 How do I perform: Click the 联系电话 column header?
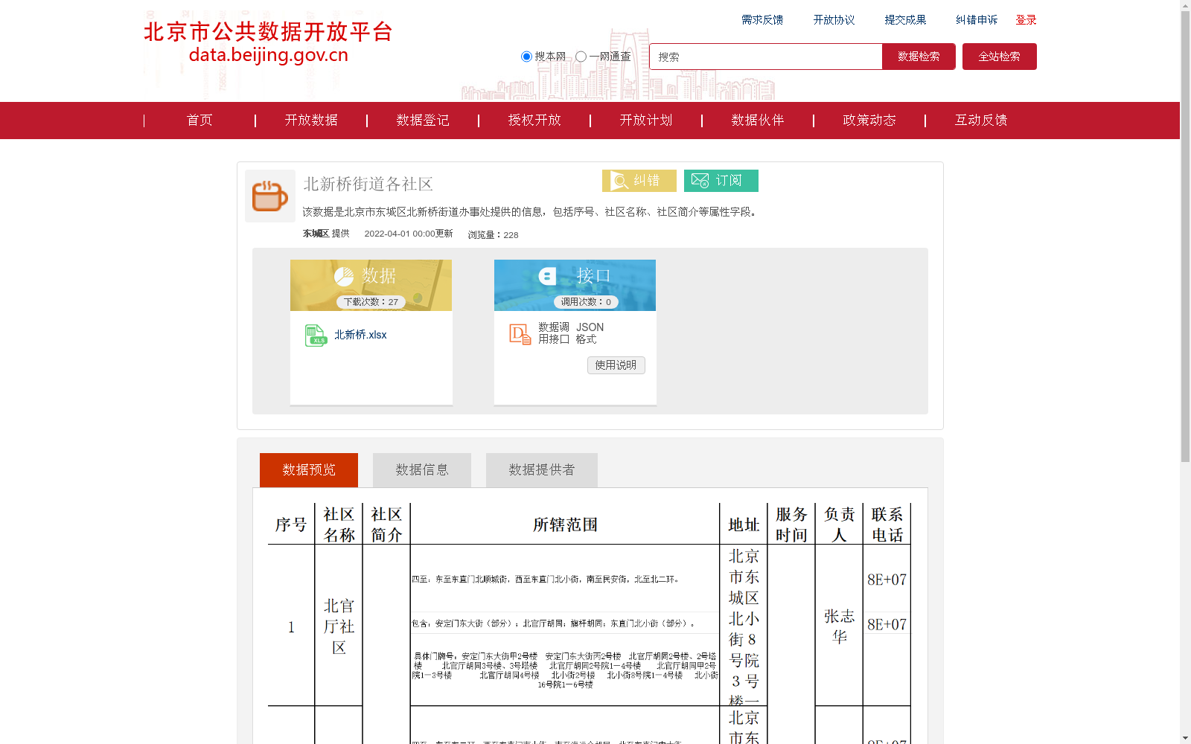tap(887, 525)
